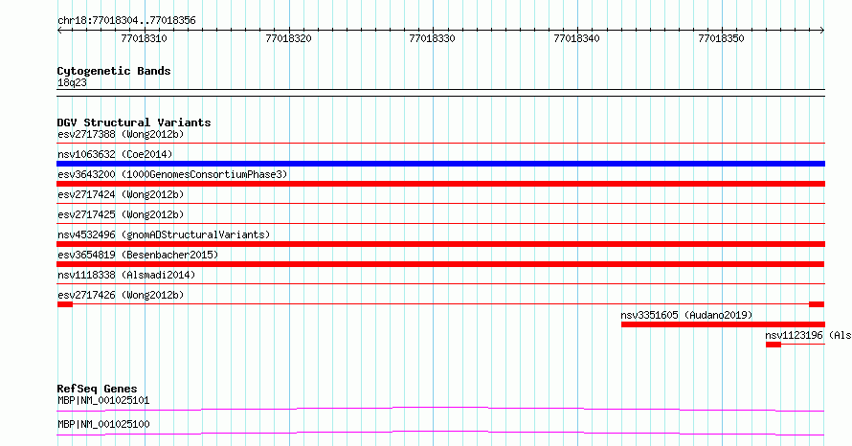Click the Cytogenetic Bands track title

pos(114,71)
